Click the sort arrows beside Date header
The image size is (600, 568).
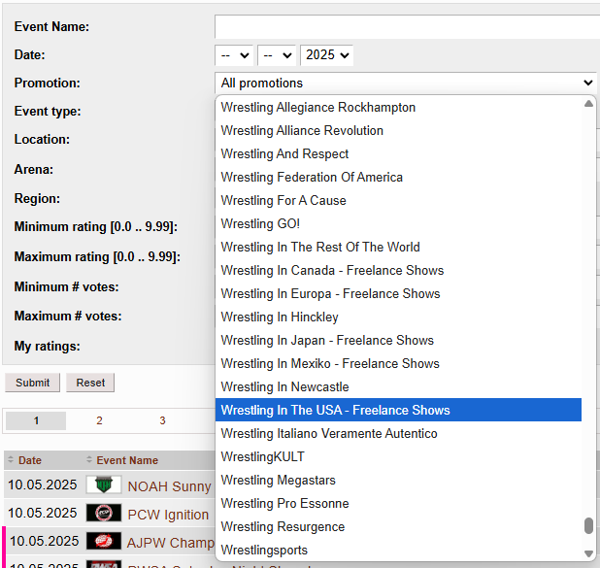click(11, 460)
